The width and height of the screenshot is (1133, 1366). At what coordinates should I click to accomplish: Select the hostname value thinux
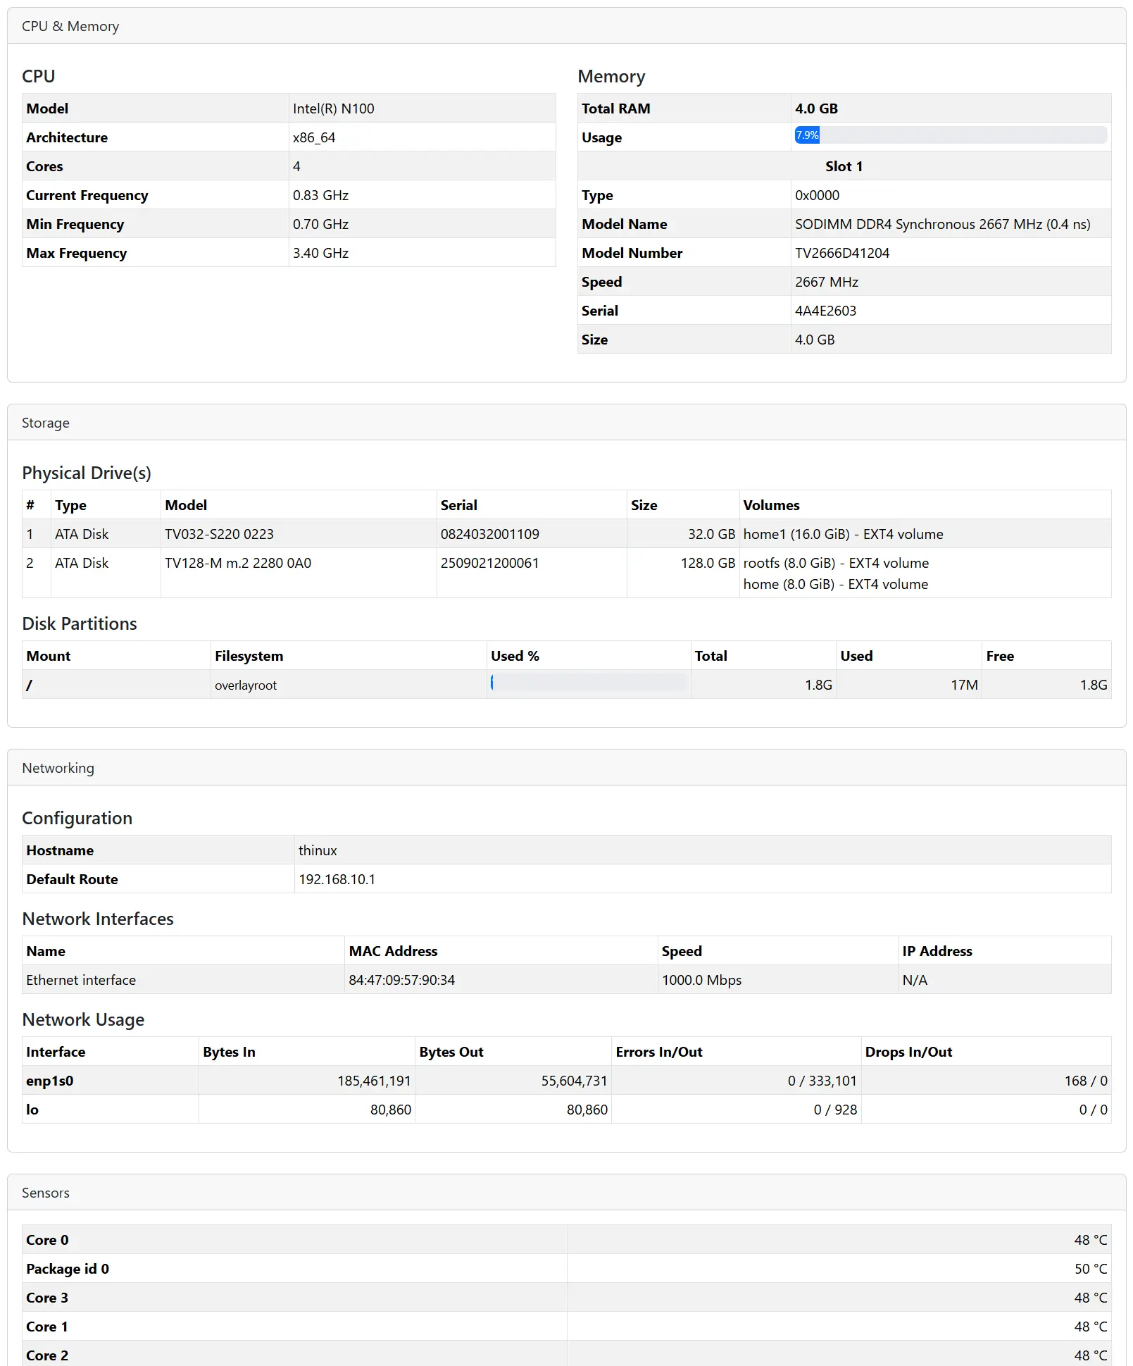pos(318,850)
